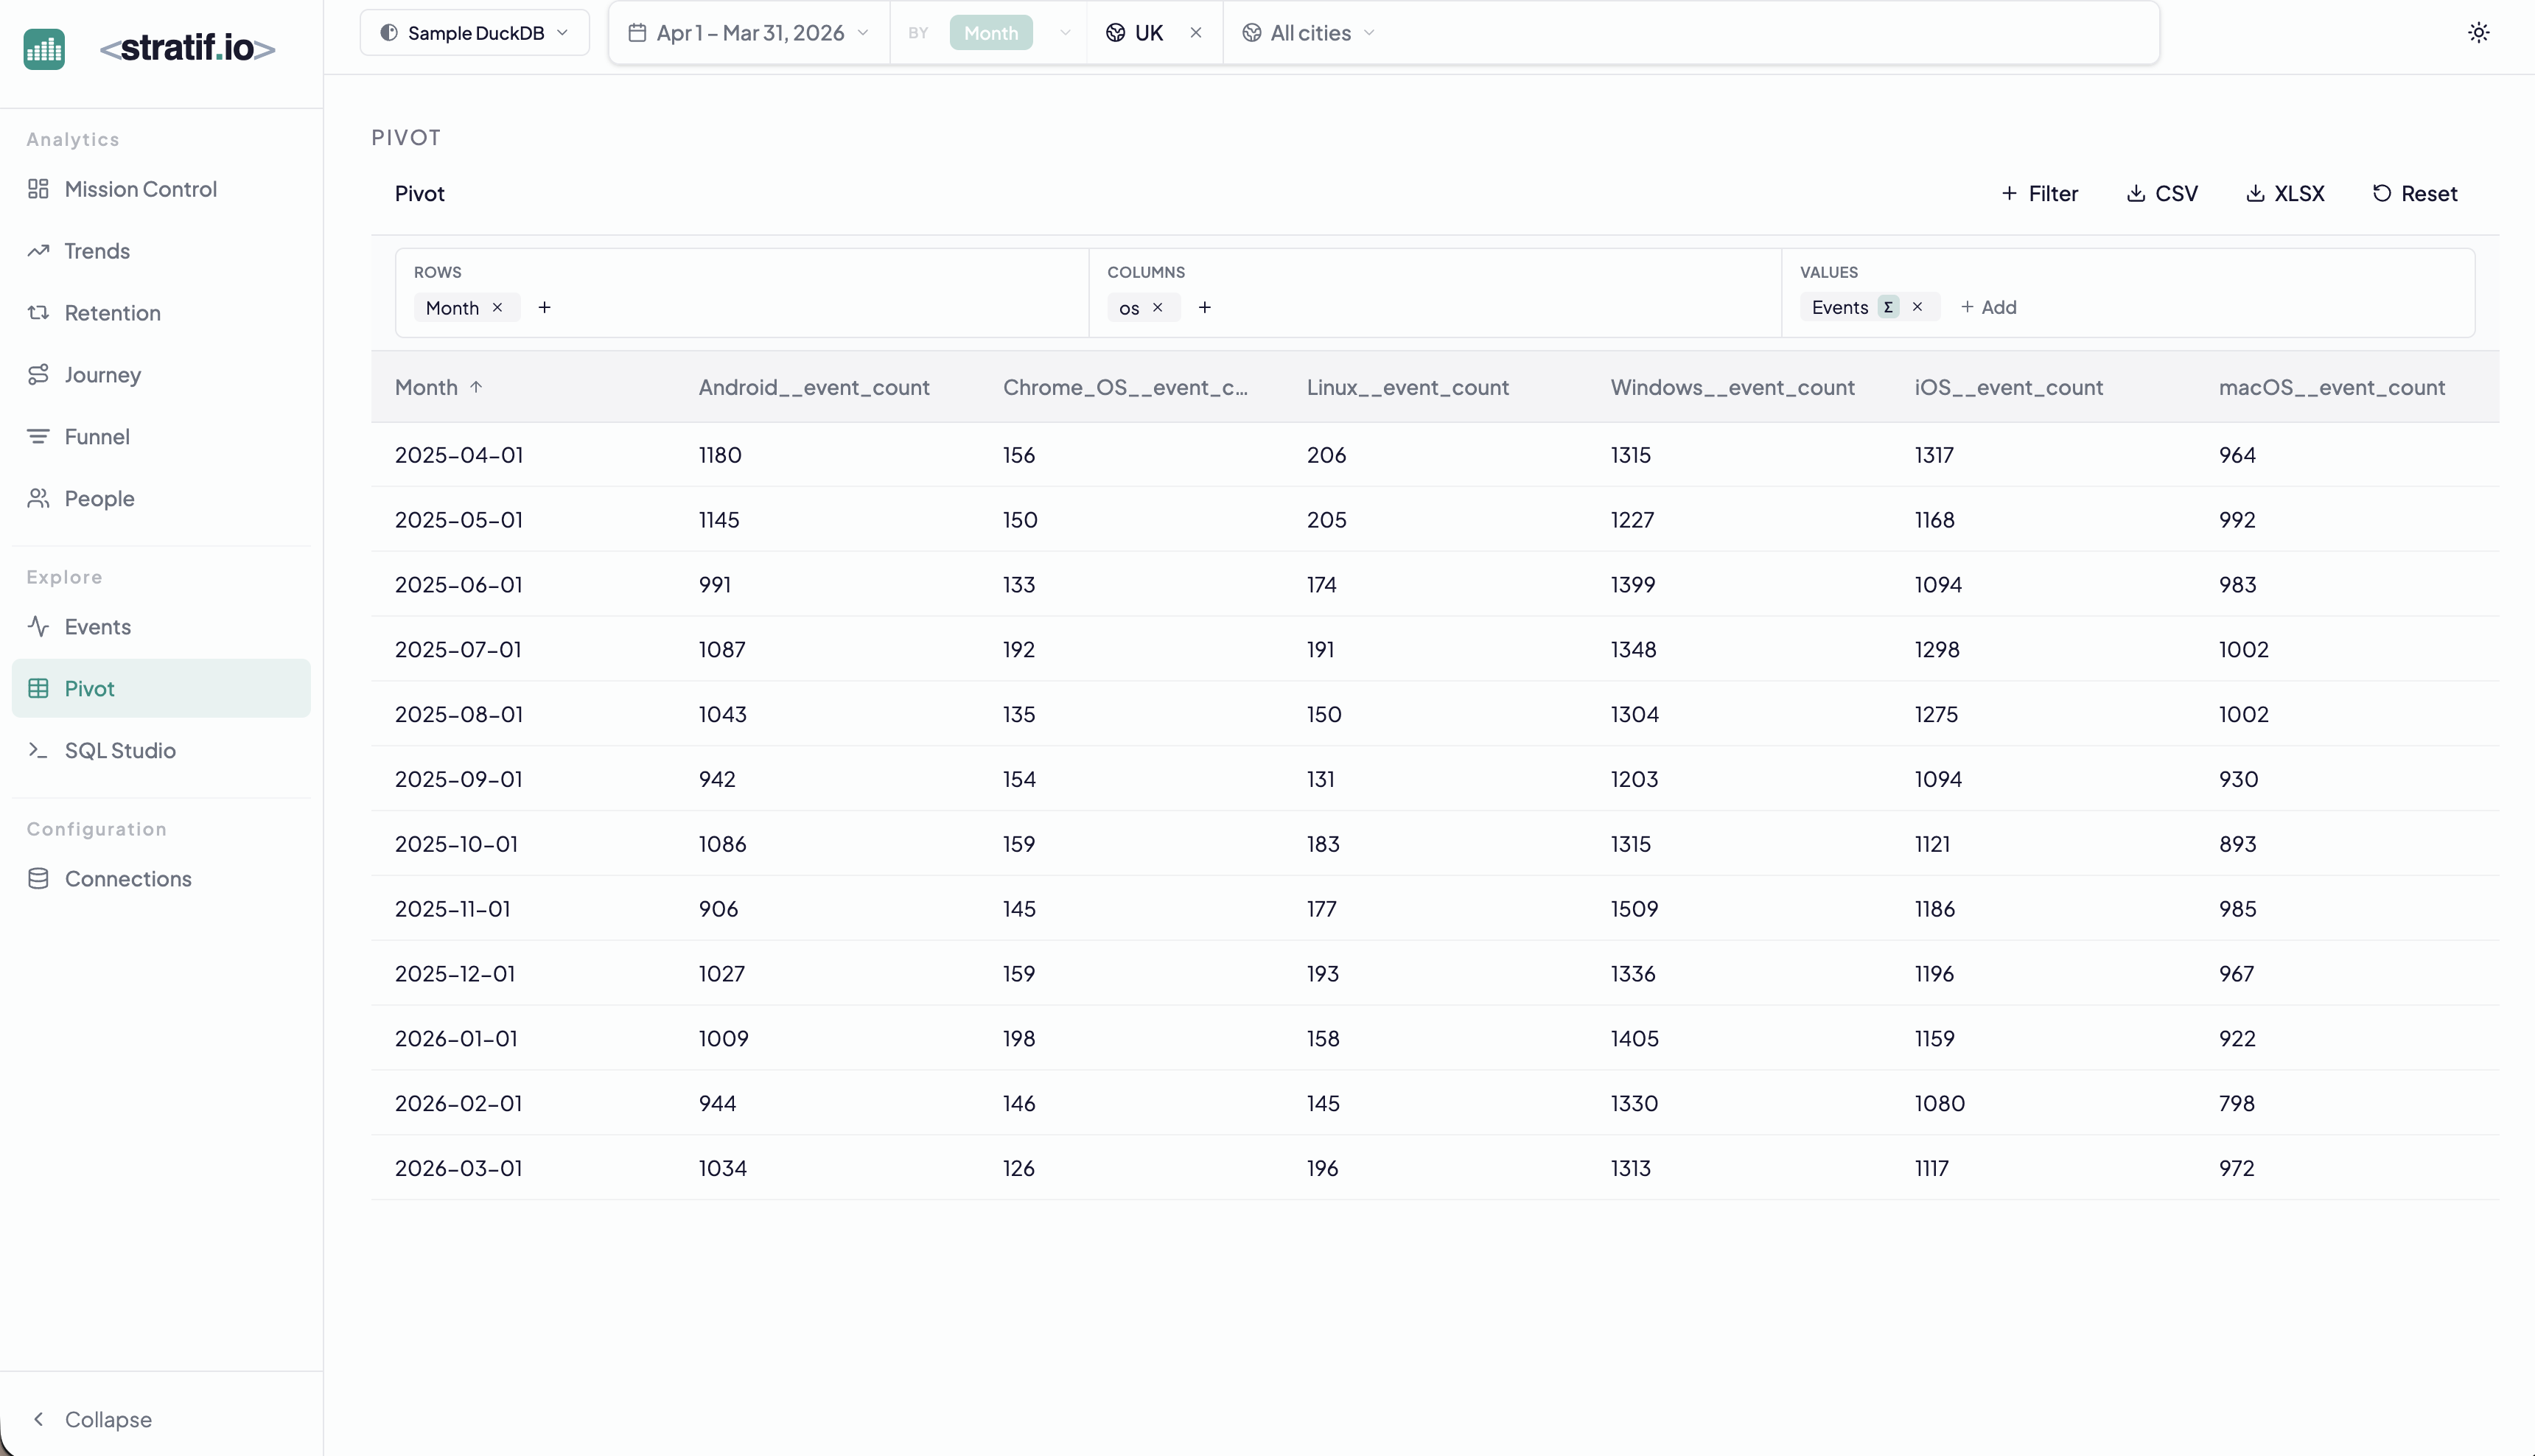This screenshot has height=1456, width=2535.
Task: Select the Pivot sidebar item
Action: 161,688
